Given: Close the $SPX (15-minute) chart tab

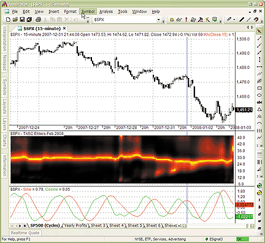Looking at the screenshot, I should [x=64, y=28].
